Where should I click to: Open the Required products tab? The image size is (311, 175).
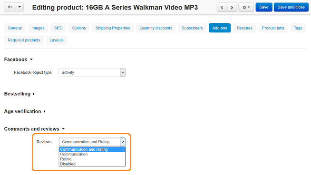24,40
